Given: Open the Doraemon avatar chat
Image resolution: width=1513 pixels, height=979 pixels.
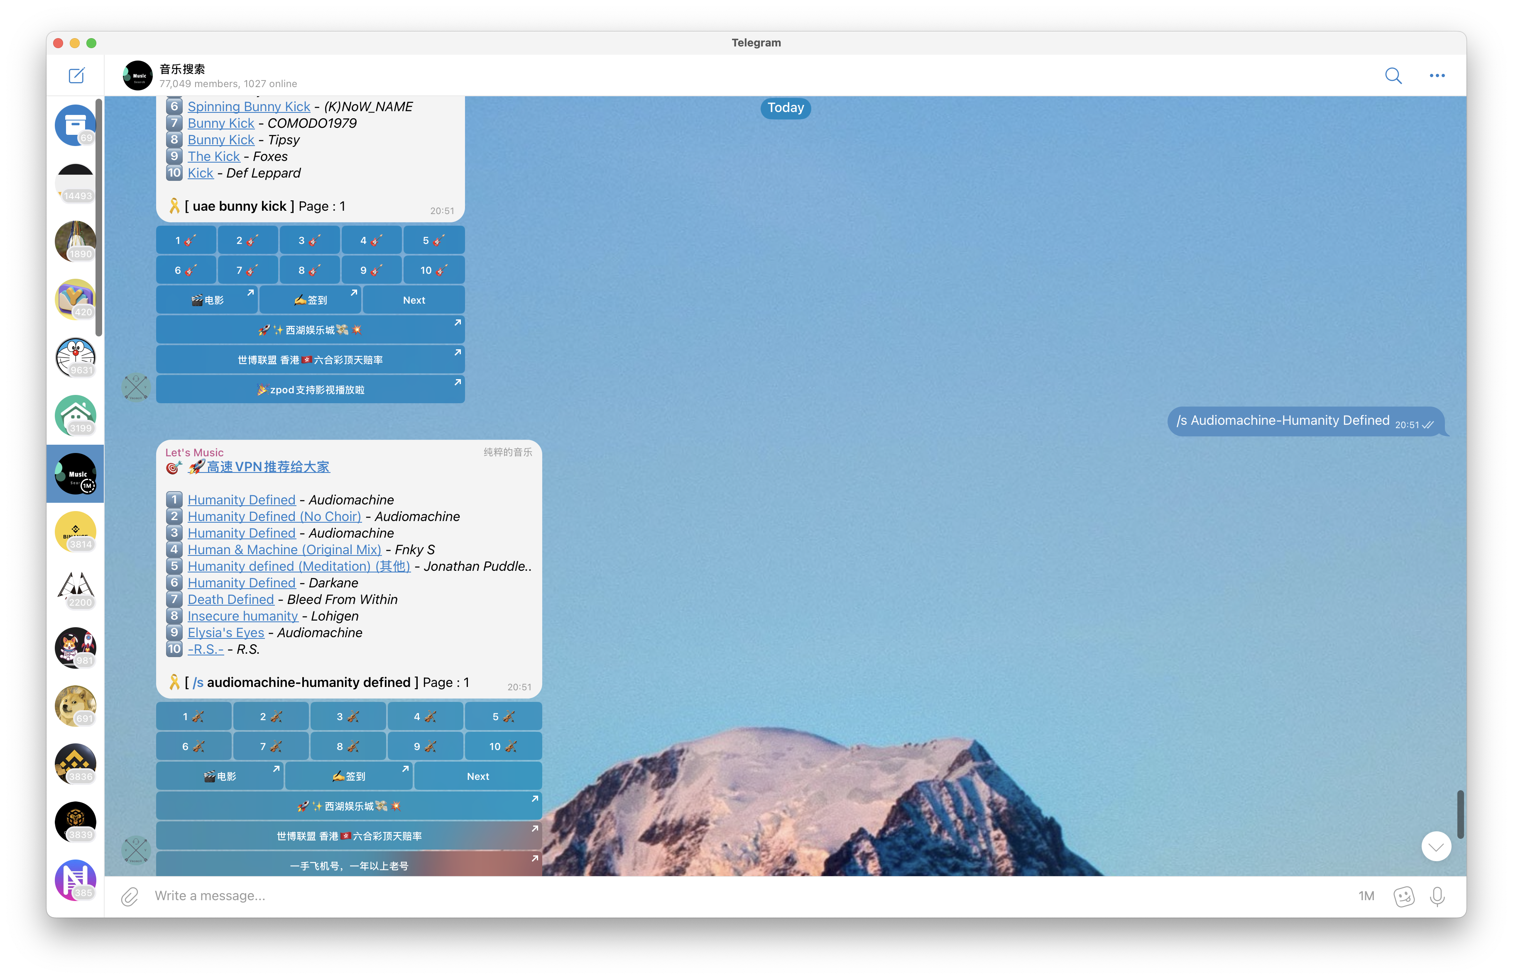Looking at the screenshot, I should [75, 358].
